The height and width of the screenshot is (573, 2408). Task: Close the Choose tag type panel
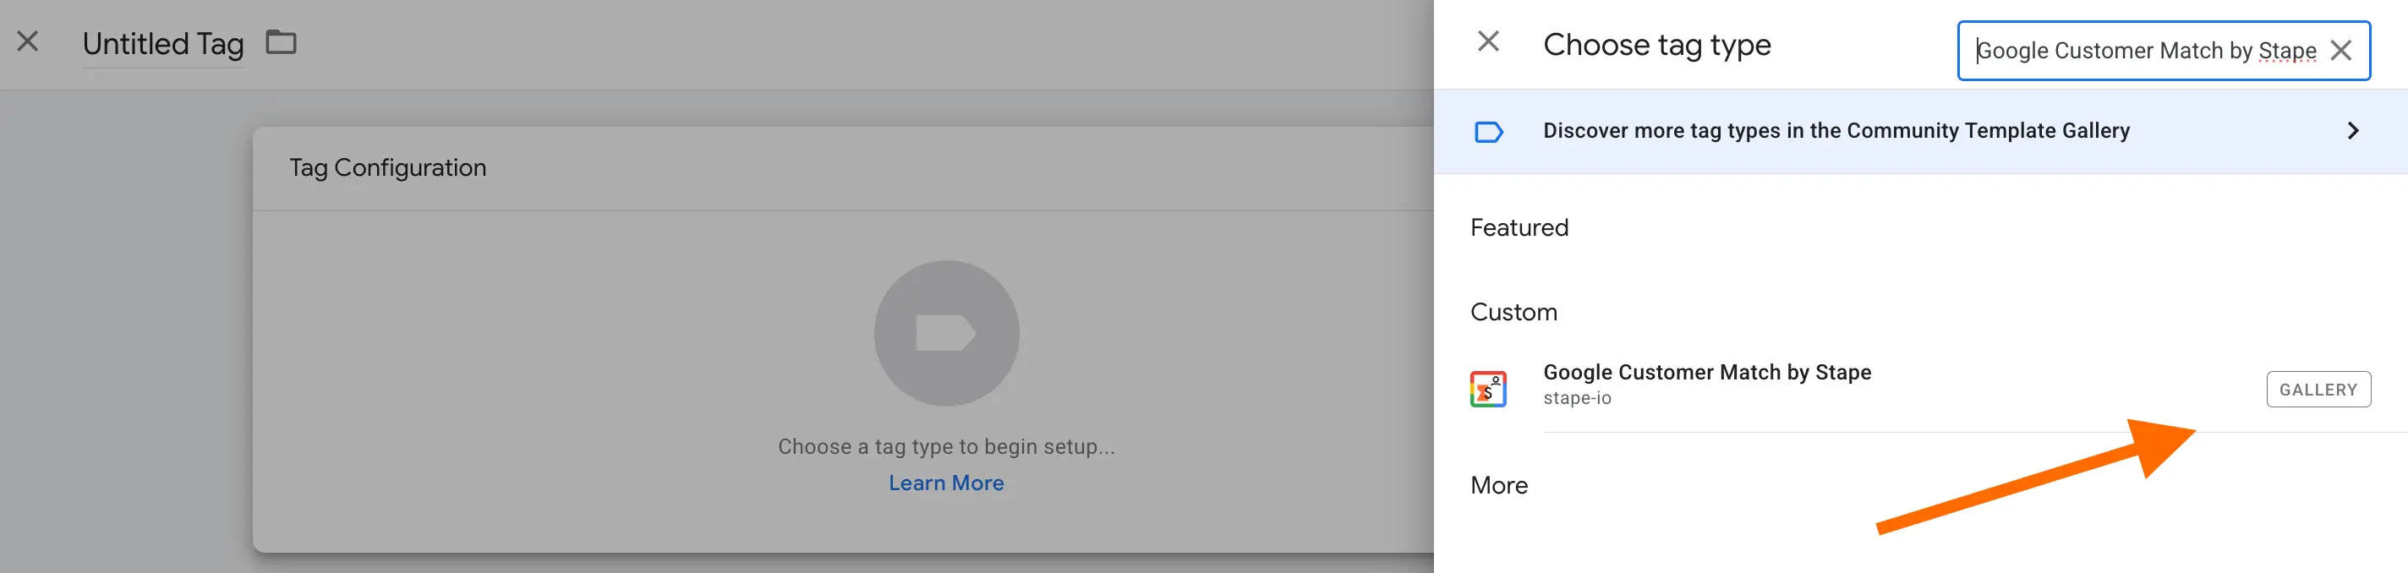click(1488, 42)
